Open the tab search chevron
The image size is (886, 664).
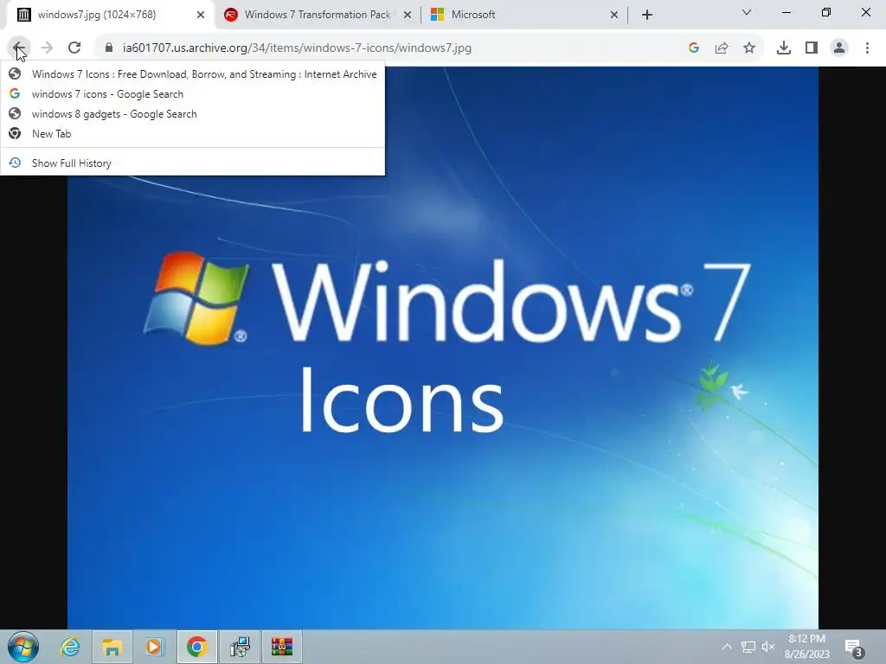pyautogui.click(x=747, y=12)
